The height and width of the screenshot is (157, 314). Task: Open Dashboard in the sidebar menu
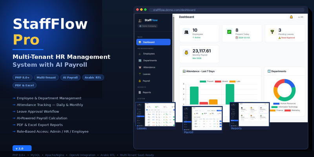[153, 42]
